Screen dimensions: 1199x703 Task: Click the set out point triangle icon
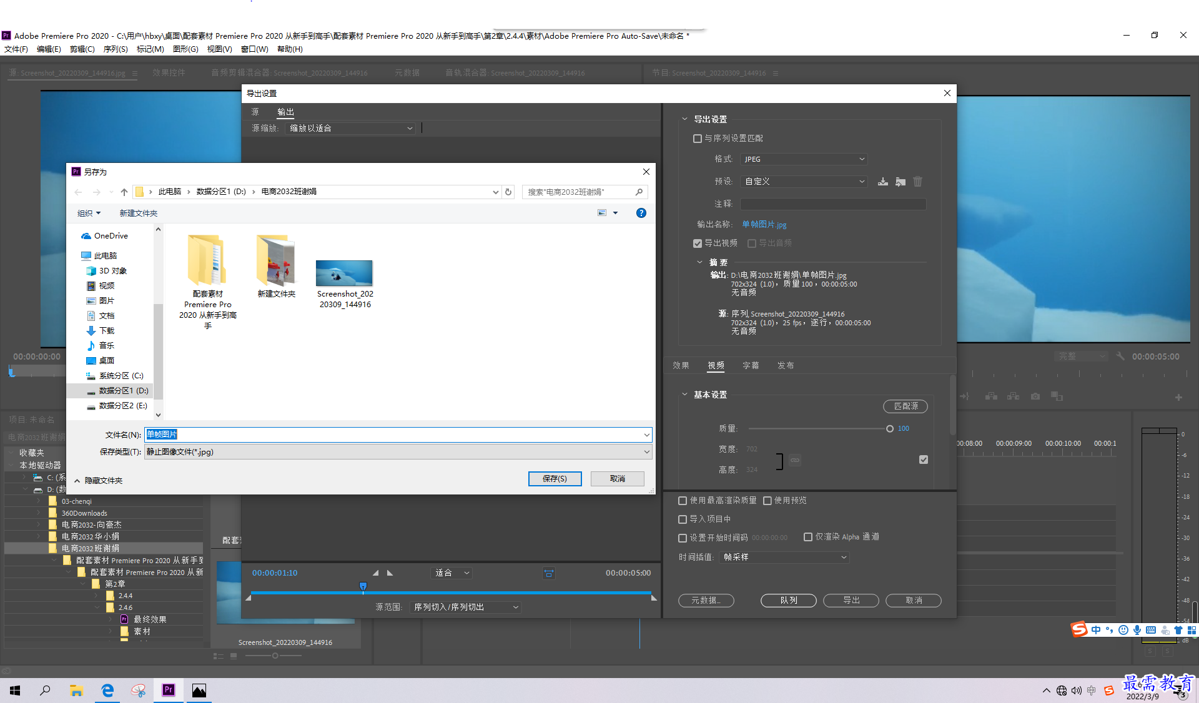390,573
